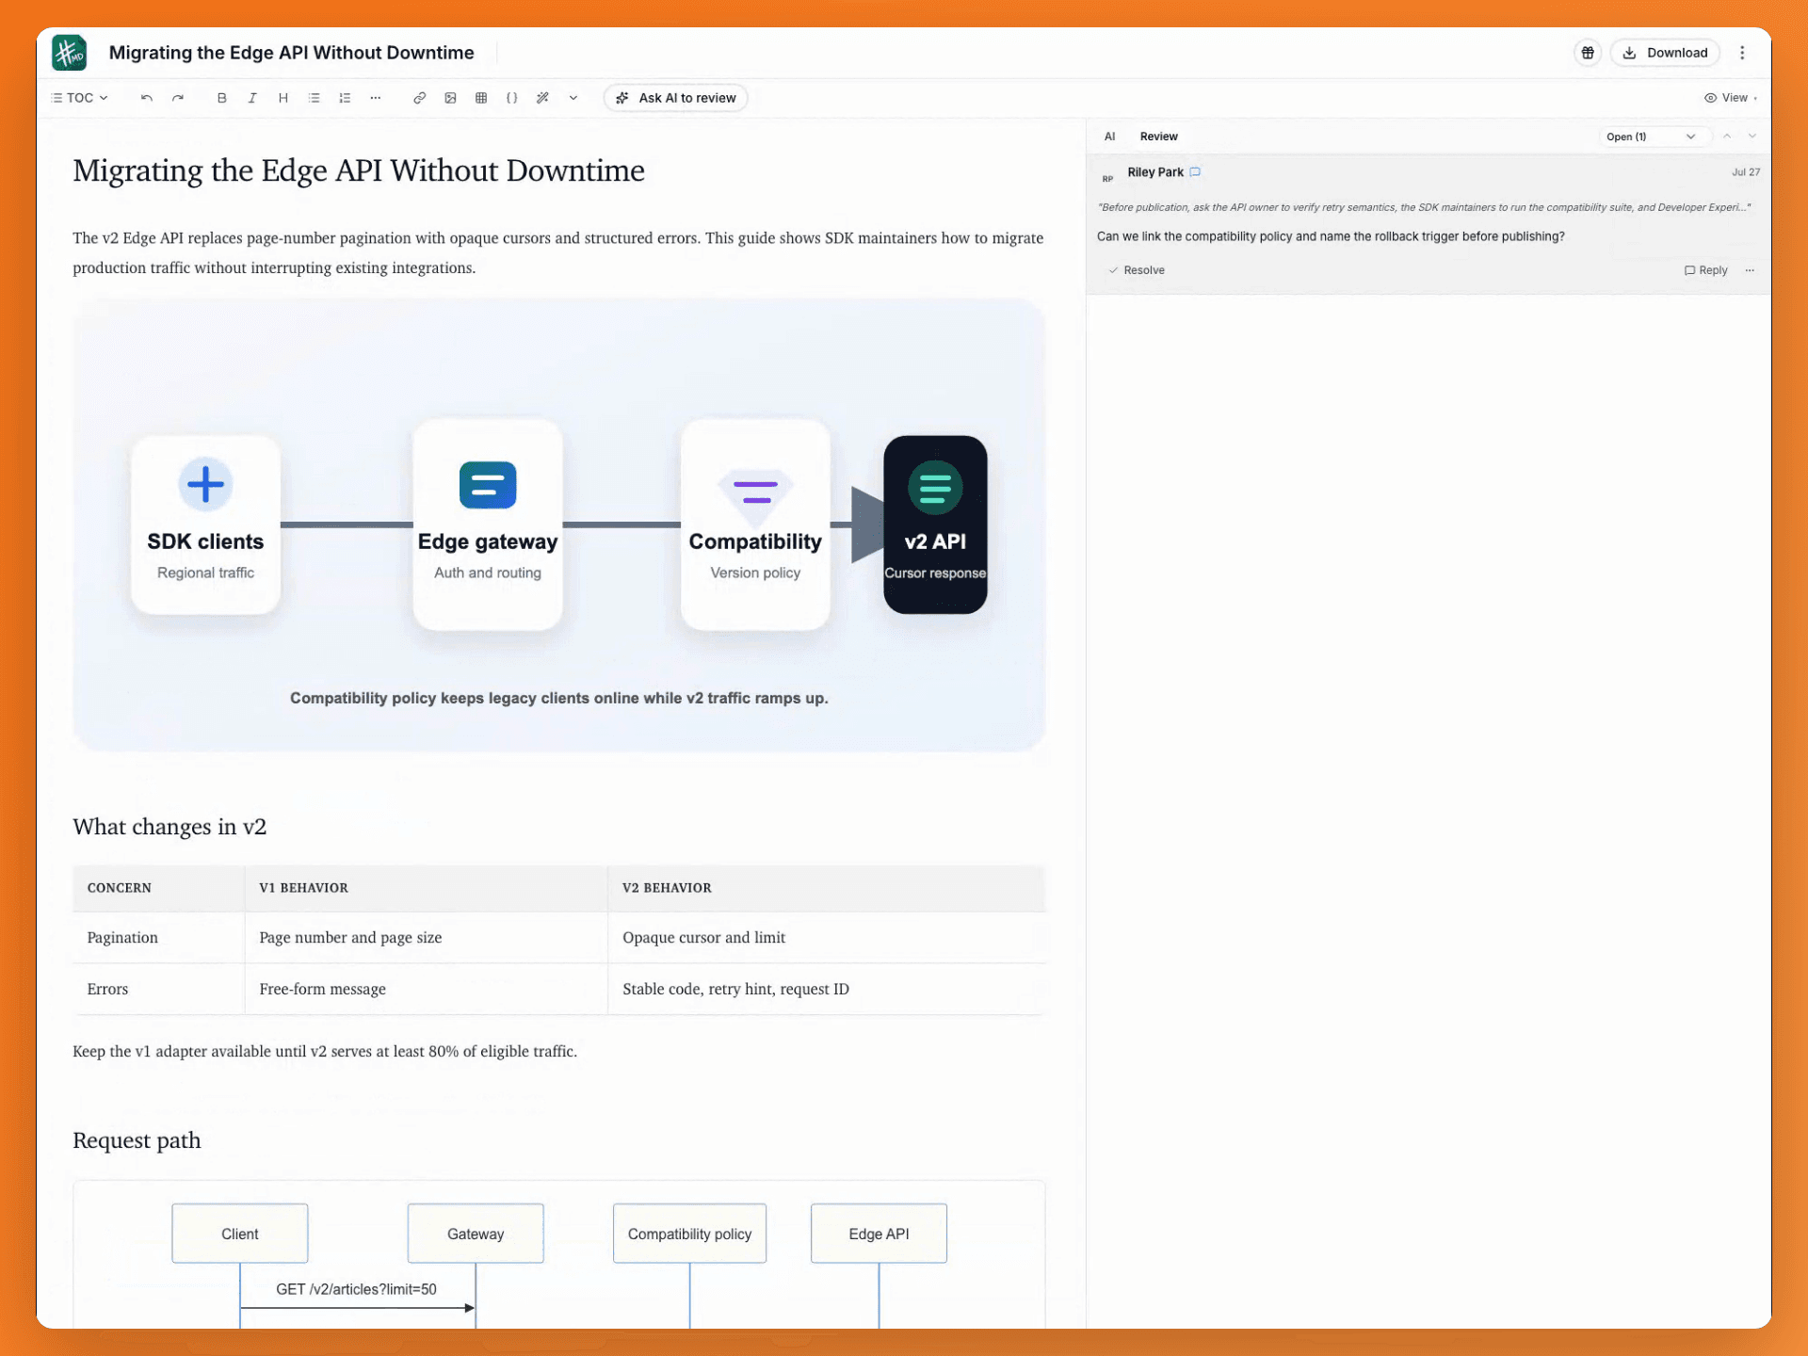The image size is (1808, 1356).
Task: Open the magic wand AI tool
Action: point(543,98)
